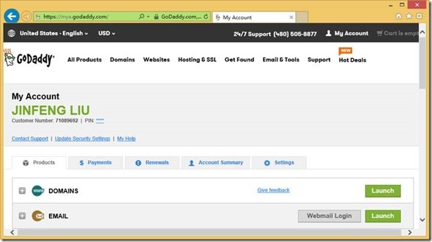Click the Webmail Login button

click(x=329, y=216)
